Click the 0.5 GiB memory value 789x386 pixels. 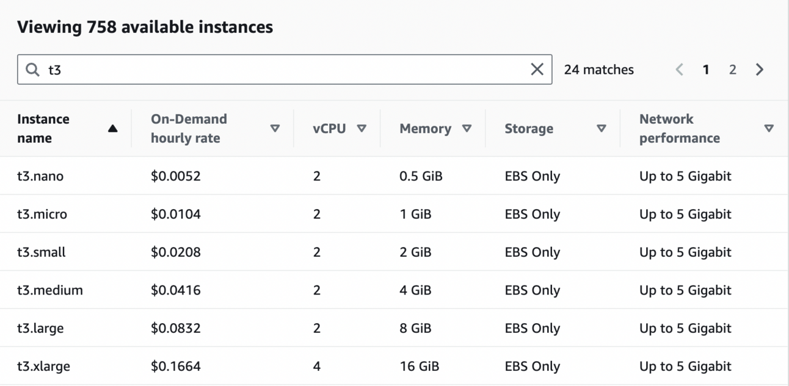click(421, 176)
